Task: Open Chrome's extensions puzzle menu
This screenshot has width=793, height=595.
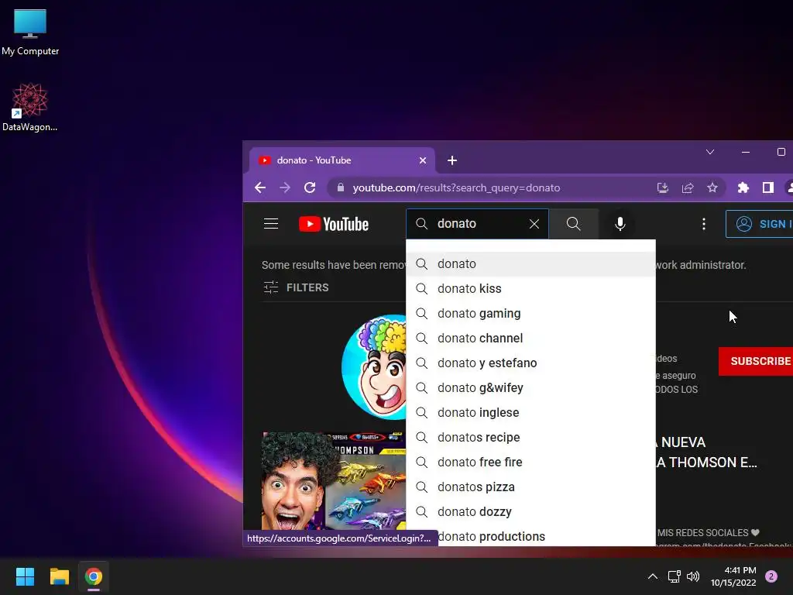Action: 743,187
